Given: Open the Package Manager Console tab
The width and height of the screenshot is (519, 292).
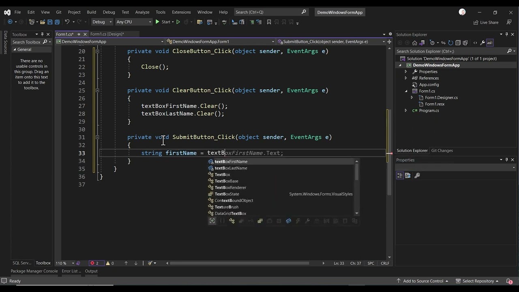Looking at the screenshot, I should click(x=34, y=271).
